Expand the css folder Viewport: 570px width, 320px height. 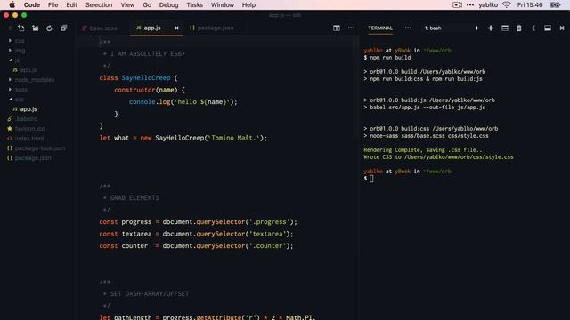[10, 41]
